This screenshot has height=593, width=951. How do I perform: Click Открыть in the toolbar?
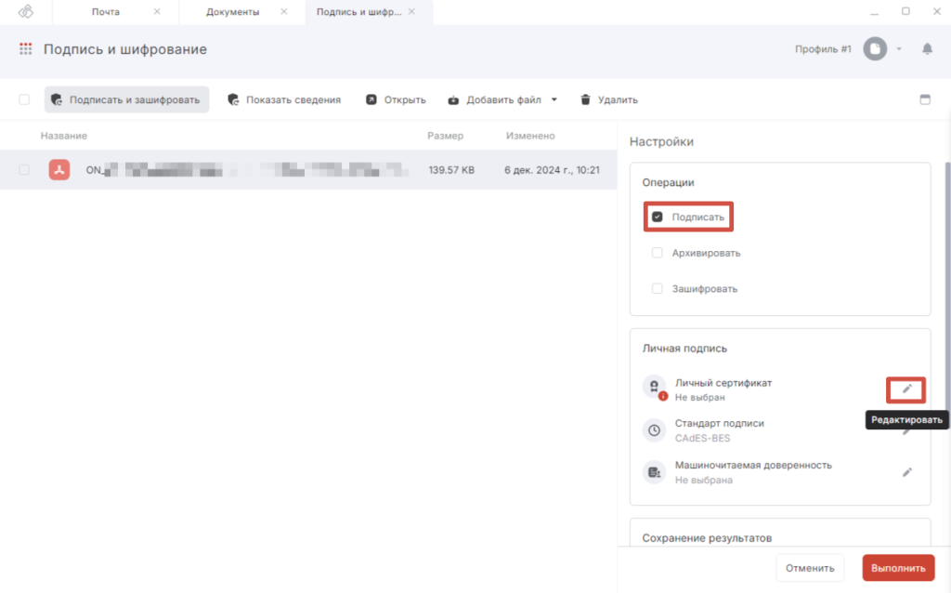pos(396,99)
